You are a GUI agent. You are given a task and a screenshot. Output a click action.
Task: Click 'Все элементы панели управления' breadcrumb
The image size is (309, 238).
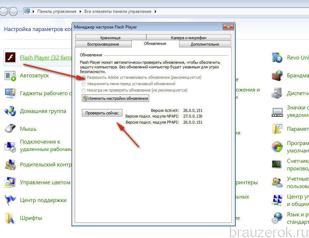pos(118,11)
